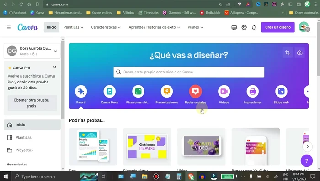Open the Canva bookmark
The width and height of the screenshot is (320, 181).
(x=37, y=13)
